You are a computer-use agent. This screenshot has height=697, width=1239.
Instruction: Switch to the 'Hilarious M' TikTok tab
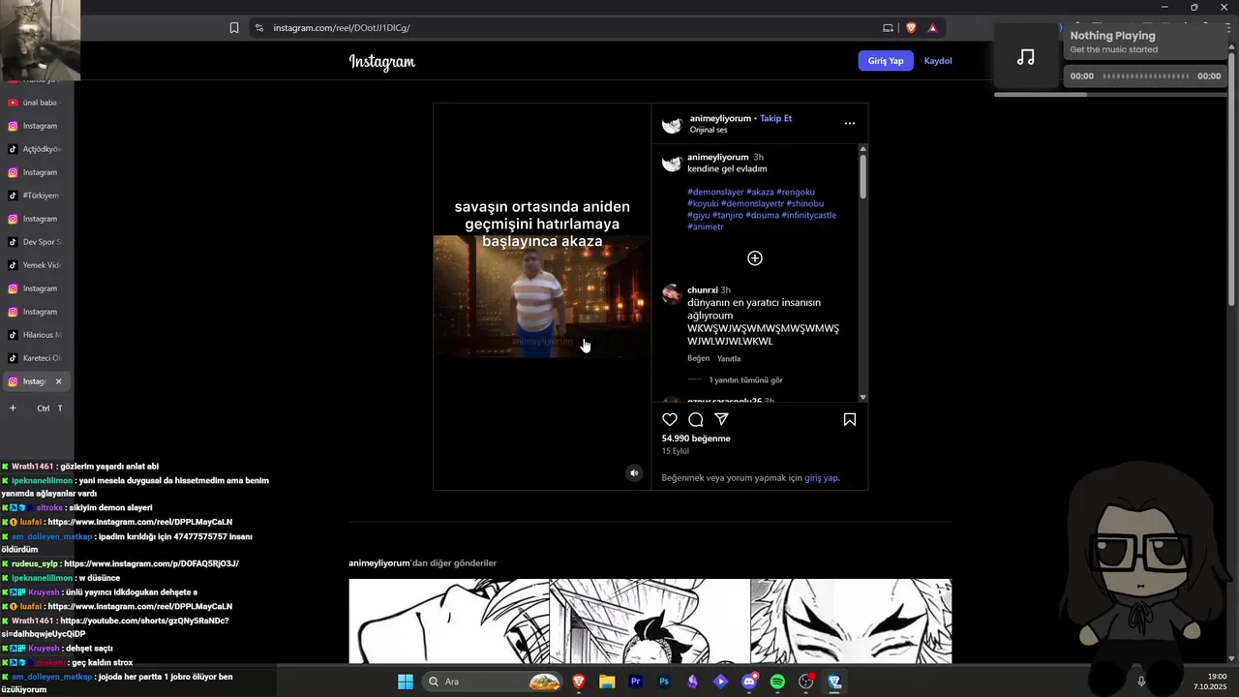coord(37,335)
